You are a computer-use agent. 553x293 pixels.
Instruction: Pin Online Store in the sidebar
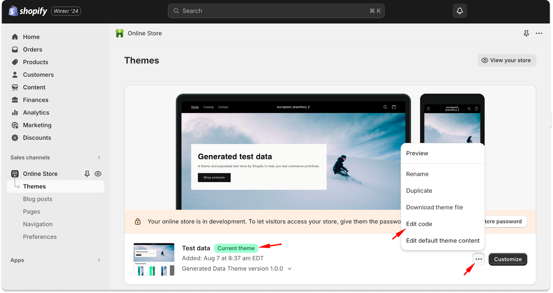pos(87,174)
